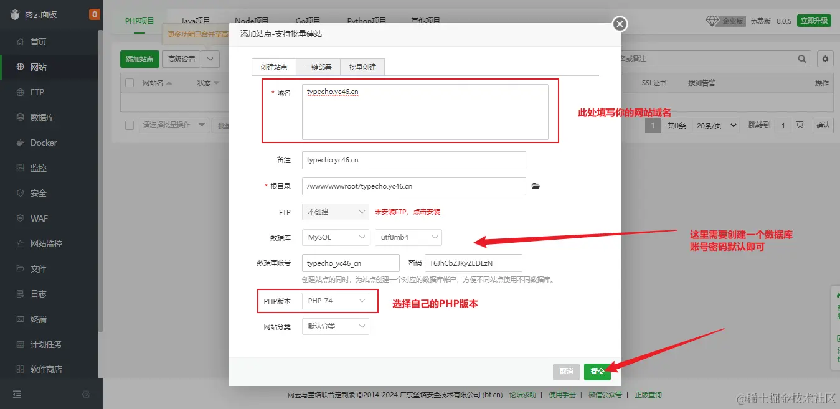This screenshot has width=840, height=409.
Task: Click the 立即升级 upgrade button
Action: pyautogui.click(x=815, y=21)
